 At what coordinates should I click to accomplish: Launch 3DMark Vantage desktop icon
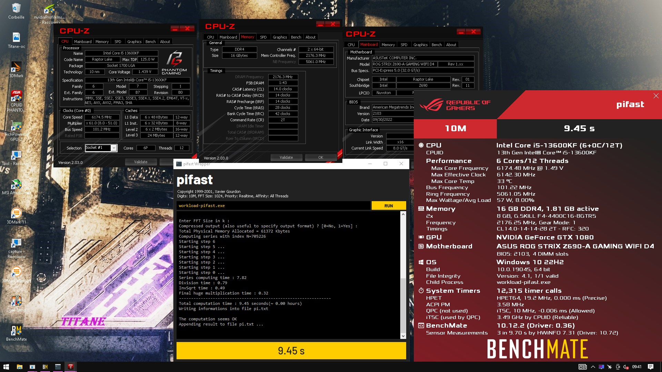pyautogui.click(x=16, y=275)
